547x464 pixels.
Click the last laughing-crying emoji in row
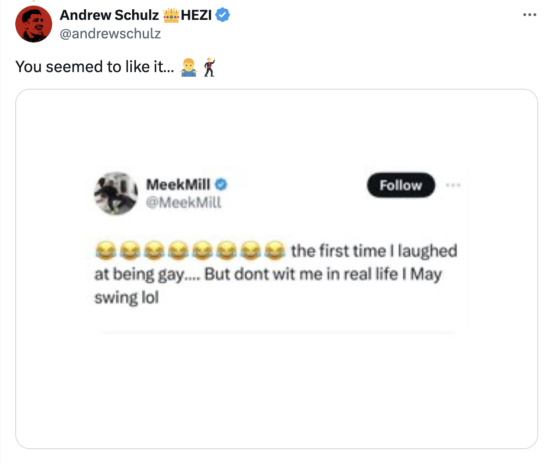[274, 250]
